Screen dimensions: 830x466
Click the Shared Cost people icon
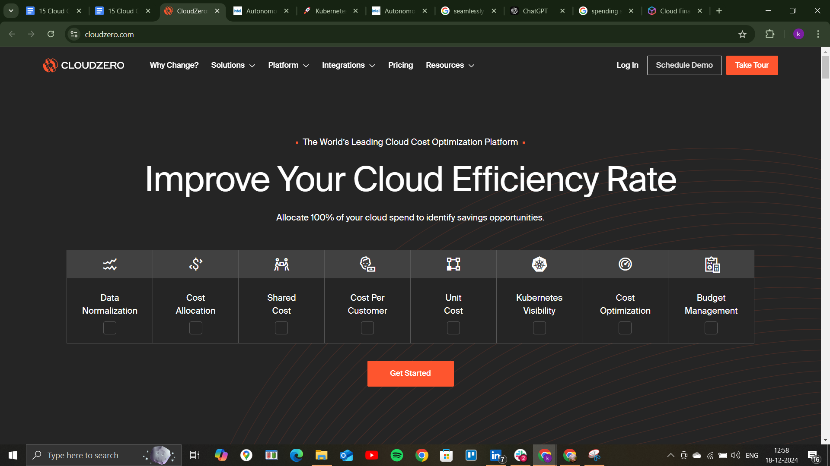point(281,264)
